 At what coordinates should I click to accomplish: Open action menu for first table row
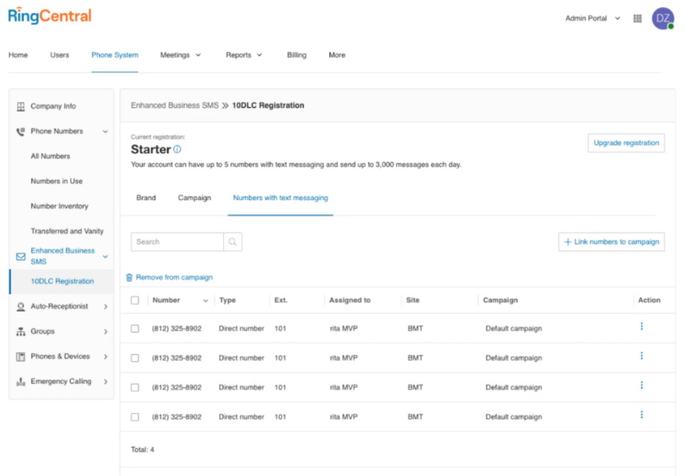(x=641, y=327)
